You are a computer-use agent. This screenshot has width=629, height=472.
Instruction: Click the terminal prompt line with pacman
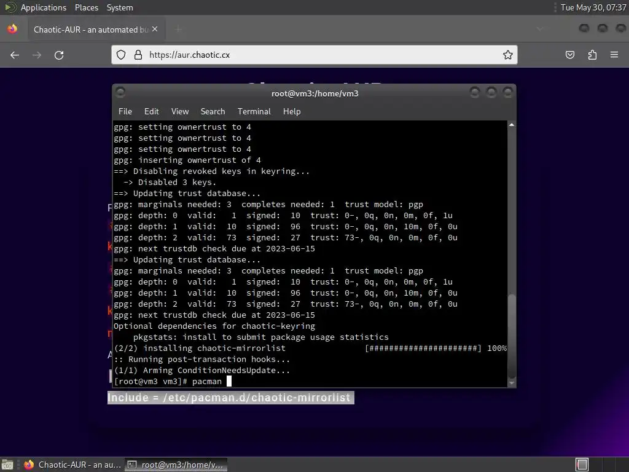pyautogui.click(x=173, y=381)
